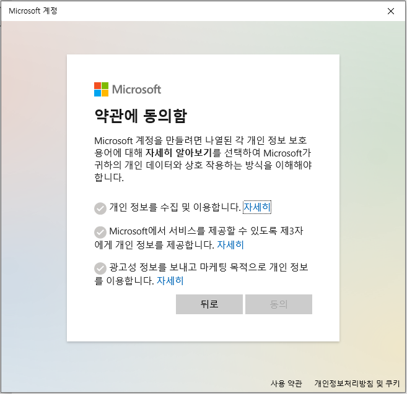Click the 약관에 동의함 heading
The height and width of the screenshot is (394, 407).
pyautogui.click(x=141, y=116)
